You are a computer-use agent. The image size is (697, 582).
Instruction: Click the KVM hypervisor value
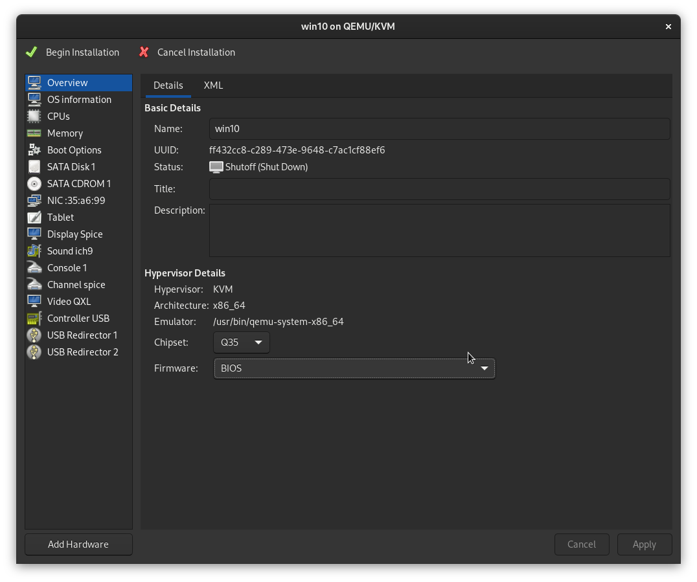(223, 289)
